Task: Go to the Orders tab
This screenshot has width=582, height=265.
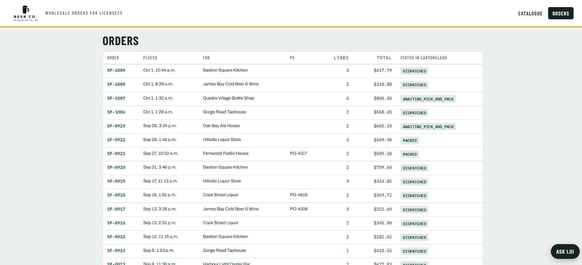Action: [561, 13]
